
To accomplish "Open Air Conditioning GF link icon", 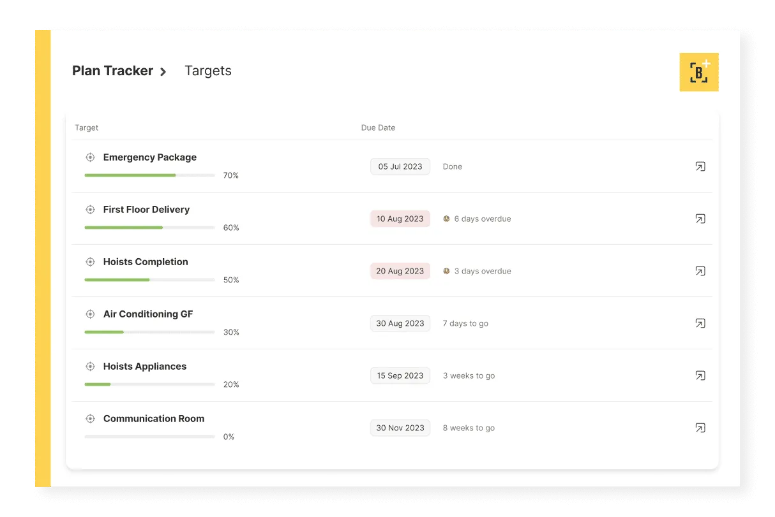I will point(700,323).
